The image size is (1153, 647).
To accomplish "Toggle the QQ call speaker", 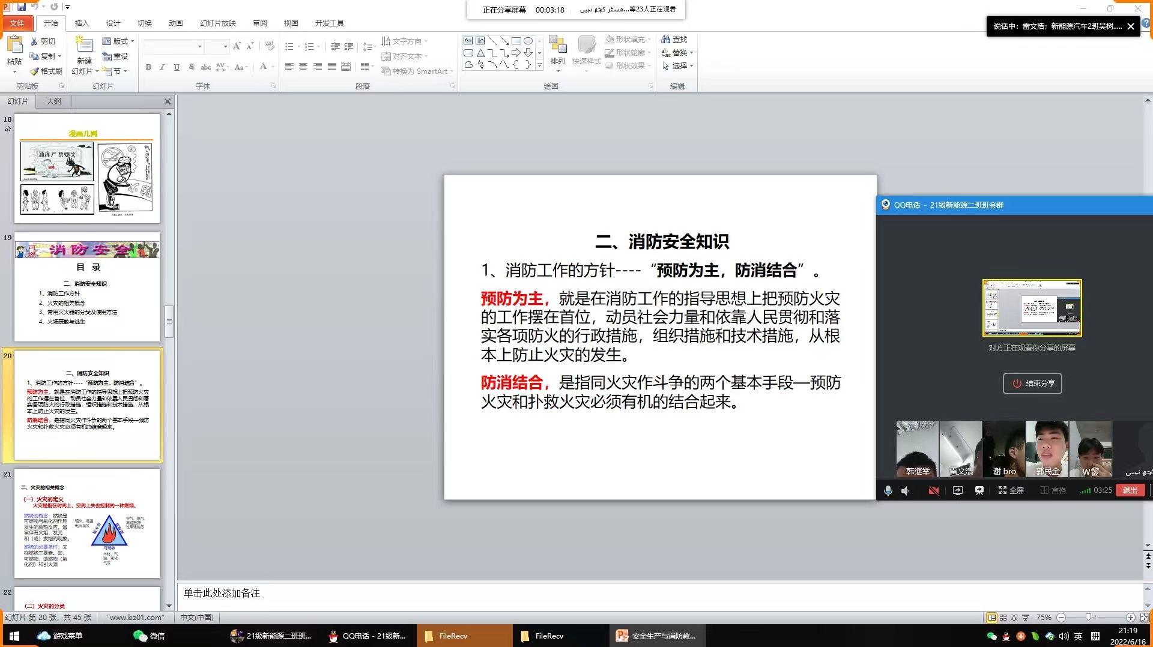I will click(x=906, y=490).
